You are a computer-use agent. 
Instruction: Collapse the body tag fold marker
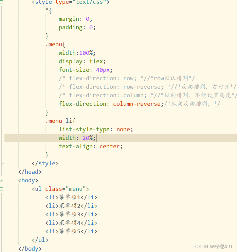1,181
